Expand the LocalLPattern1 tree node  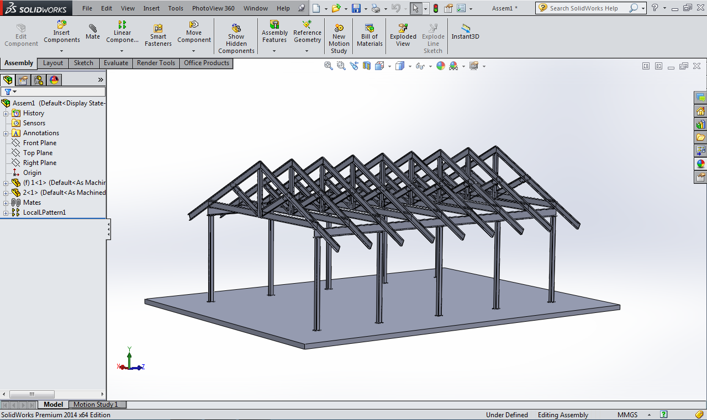(x=6, y=212)
